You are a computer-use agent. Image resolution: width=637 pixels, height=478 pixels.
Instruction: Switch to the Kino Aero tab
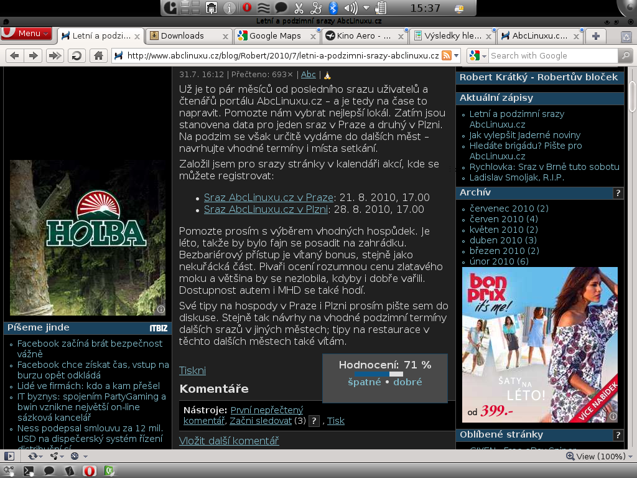tap(365, 35)
